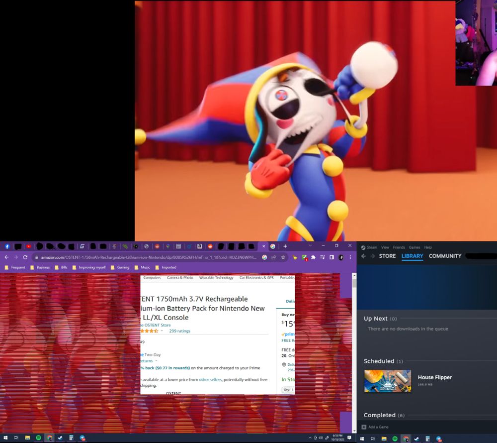Open Chrome's Extensions puzzle-piece menu

(313, 257)
